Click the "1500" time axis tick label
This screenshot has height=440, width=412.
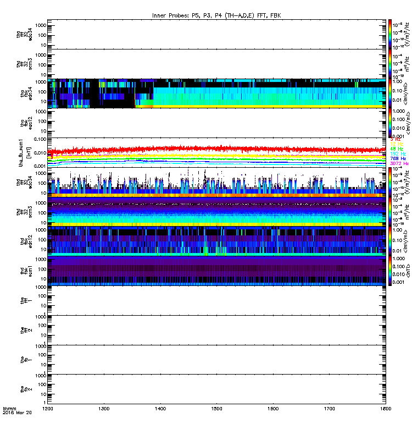[x=216, y=409]
